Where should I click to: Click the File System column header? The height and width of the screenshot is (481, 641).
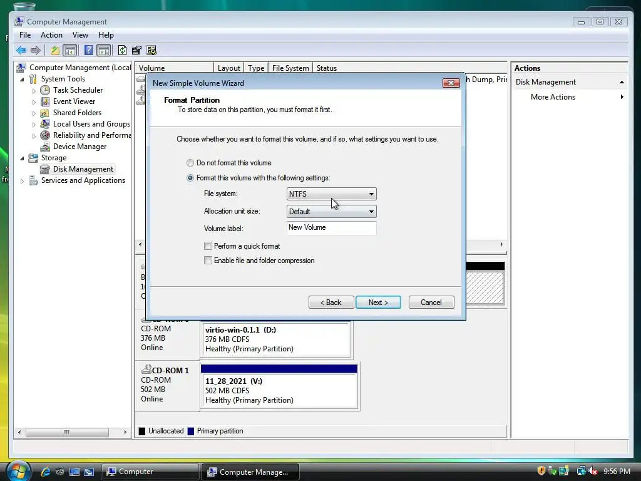pos(290,68)
